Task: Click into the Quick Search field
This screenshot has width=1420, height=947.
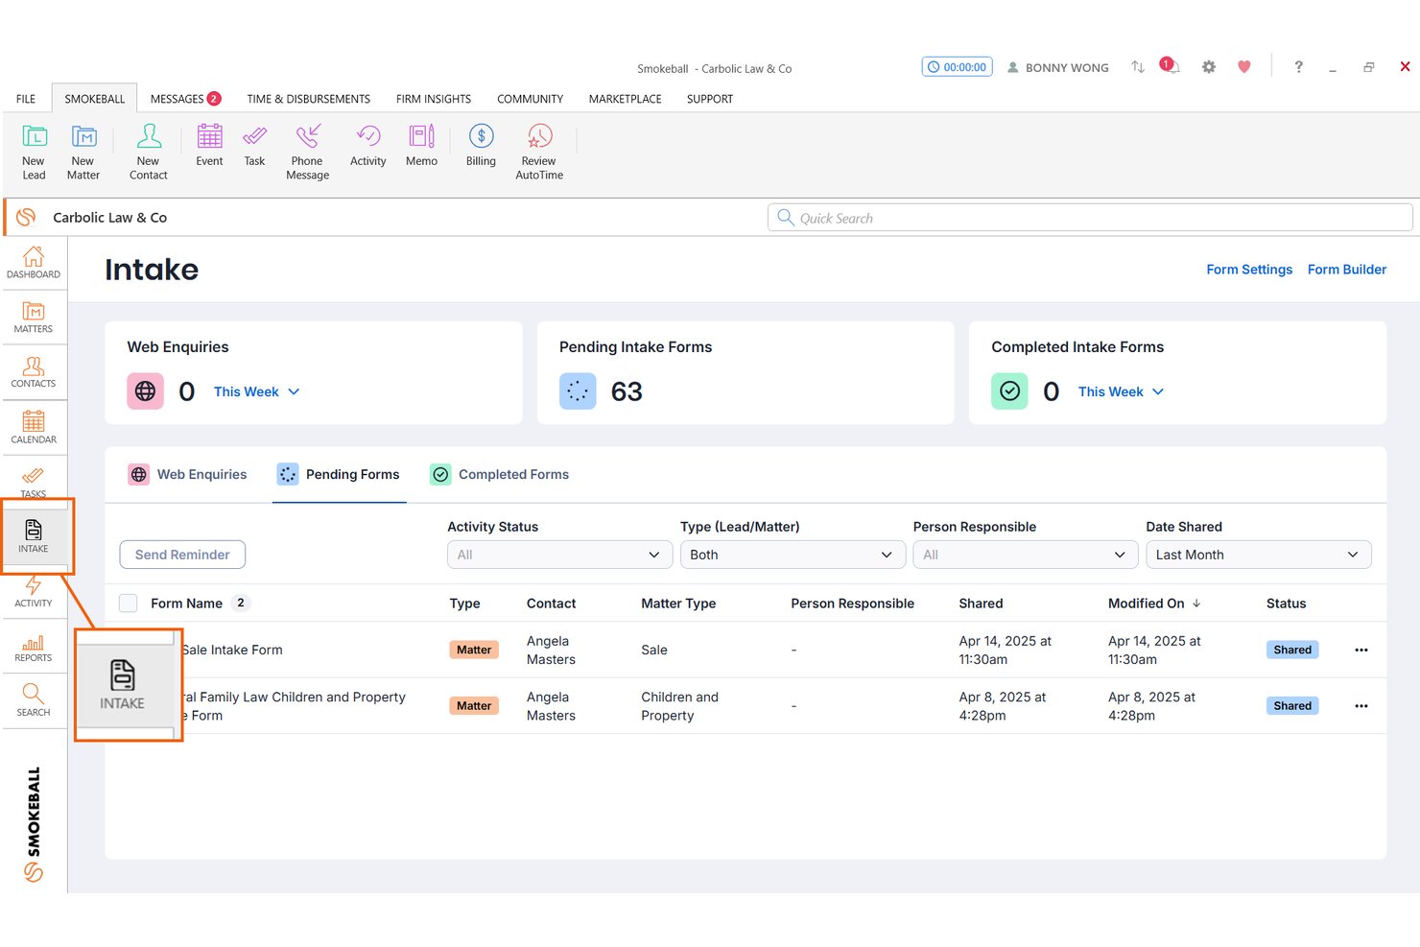Action: 1090,218
